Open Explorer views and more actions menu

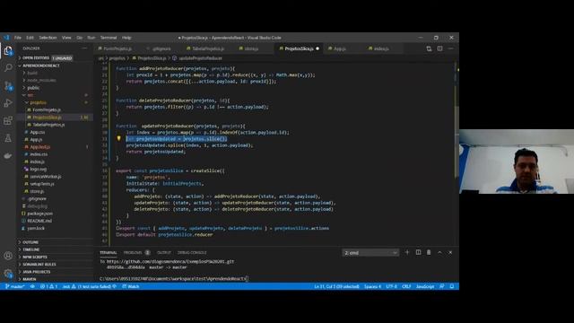tap(84, 48)
